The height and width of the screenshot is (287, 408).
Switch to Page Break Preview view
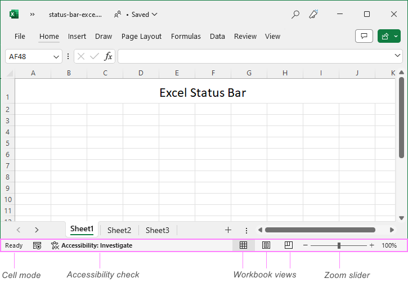click(x=289, y=245)
